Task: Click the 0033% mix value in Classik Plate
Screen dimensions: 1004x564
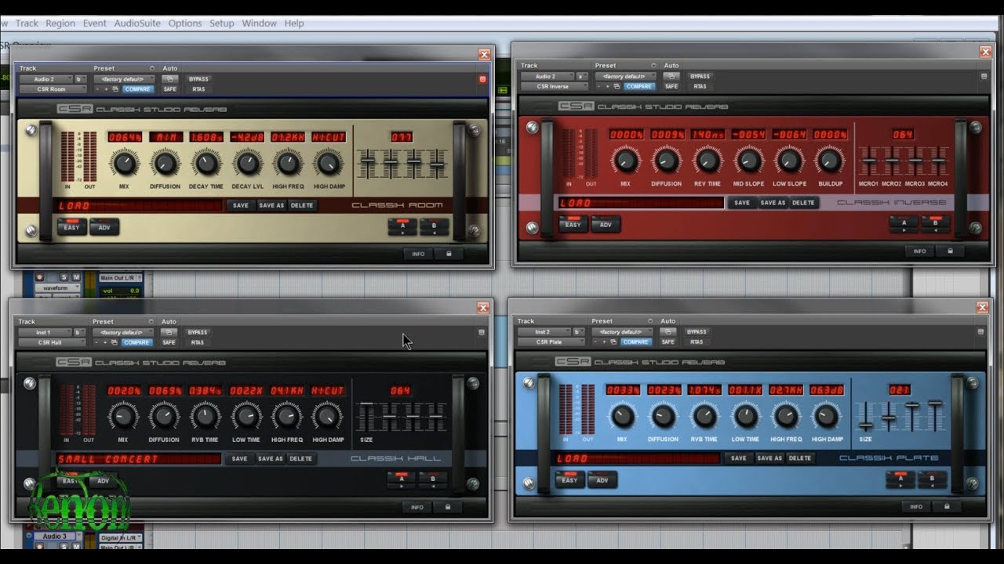Action: click(623, 389)
